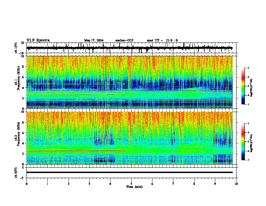
Task: Click the time axis tick label "1"
Action: click(x=47, y=184)
